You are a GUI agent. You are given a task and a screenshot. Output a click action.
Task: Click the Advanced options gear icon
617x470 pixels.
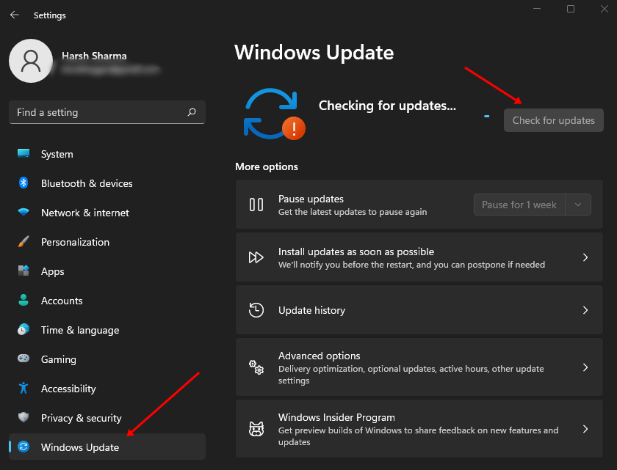click(x=256, y=367)
